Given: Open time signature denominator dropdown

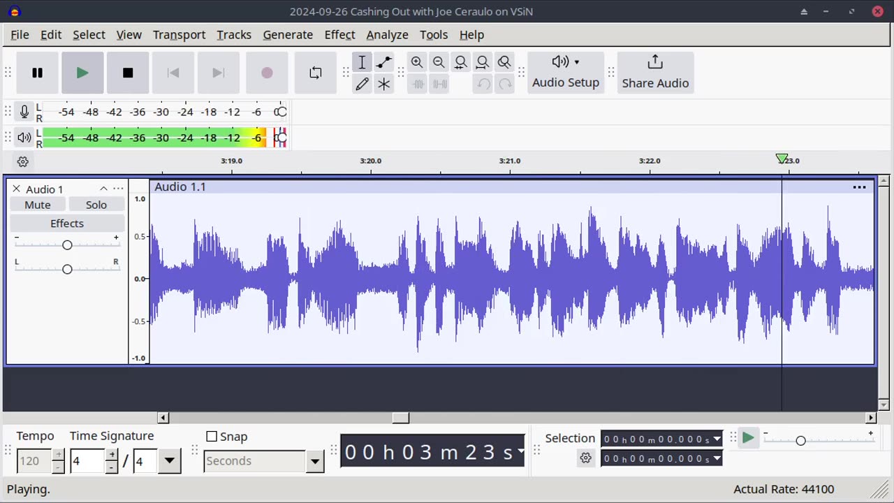Looking at the screenshot, I should (170, 461).
